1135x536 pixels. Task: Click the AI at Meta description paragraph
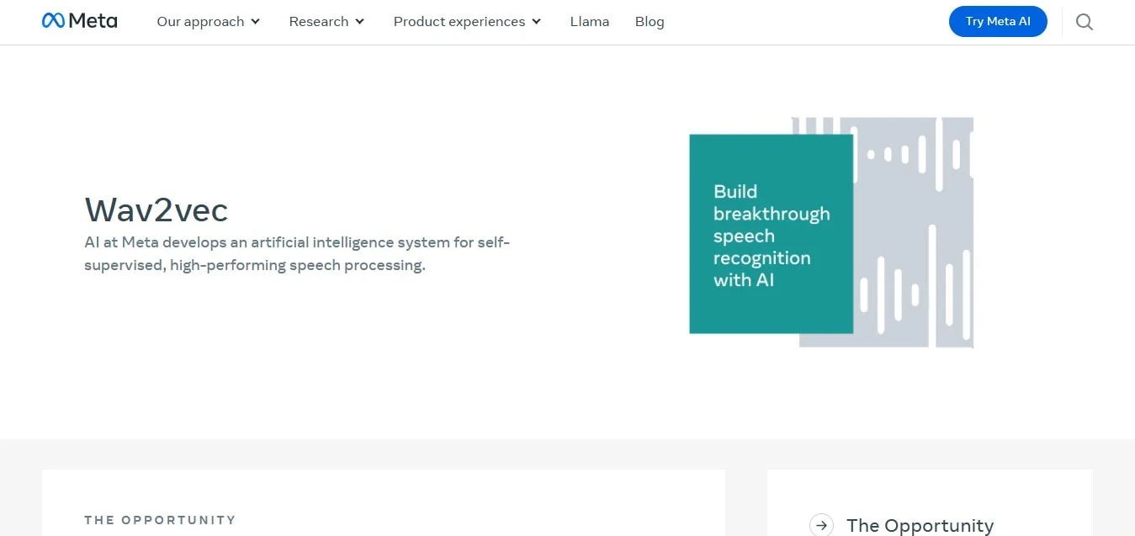click(x=298, y=253)
